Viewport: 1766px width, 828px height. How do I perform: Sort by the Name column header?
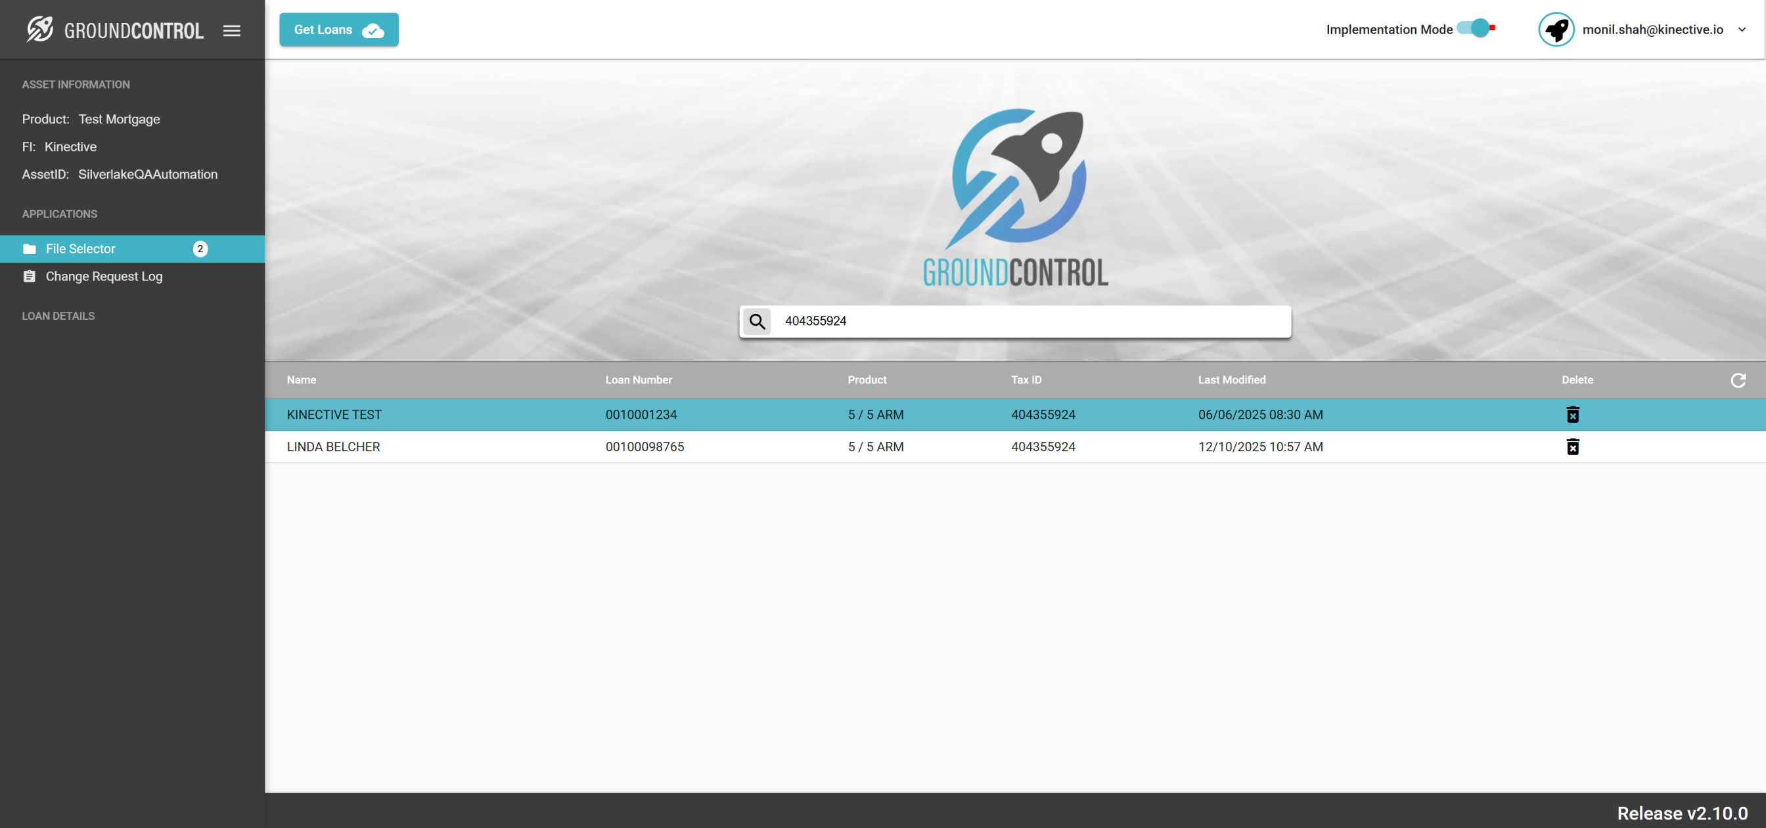[301, 380]
